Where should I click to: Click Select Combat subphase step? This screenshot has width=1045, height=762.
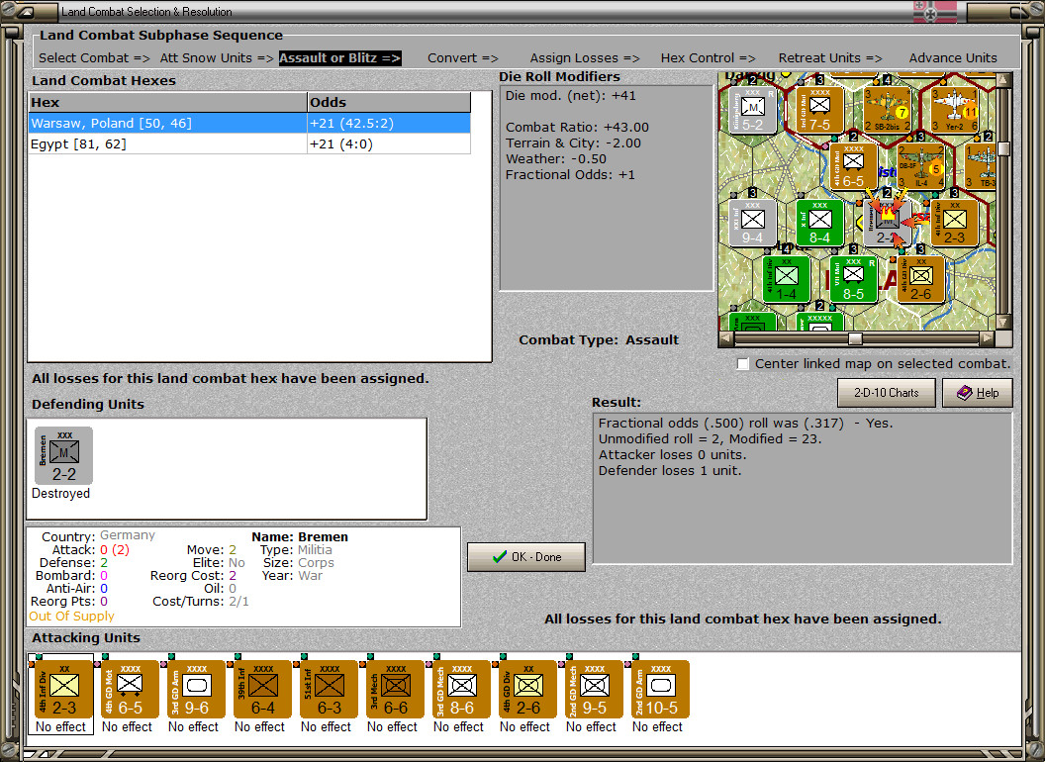[x=94, y=58]
